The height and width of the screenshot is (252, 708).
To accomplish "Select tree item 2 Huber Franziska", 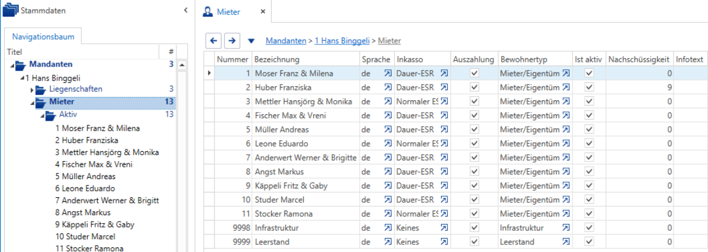I will (87, 140).
